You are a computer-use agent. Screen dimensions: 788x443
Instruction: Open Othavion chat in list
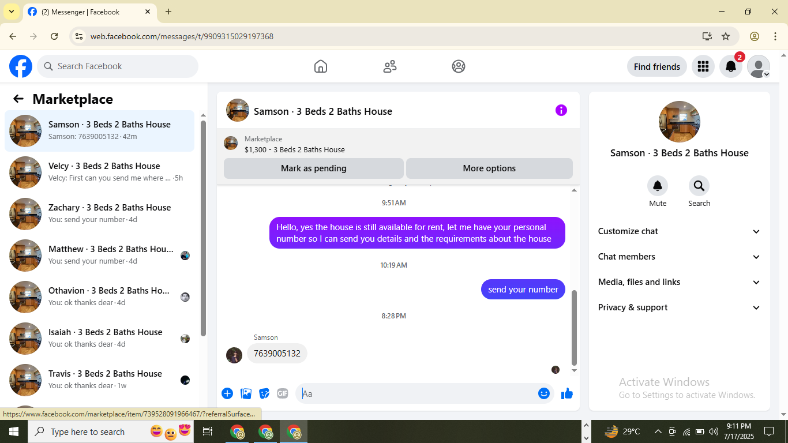tap(100, 297)
